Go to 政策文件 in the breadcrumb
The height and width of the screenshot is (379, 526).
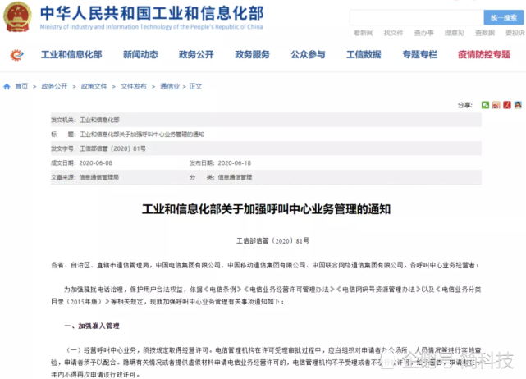(94, 86)
